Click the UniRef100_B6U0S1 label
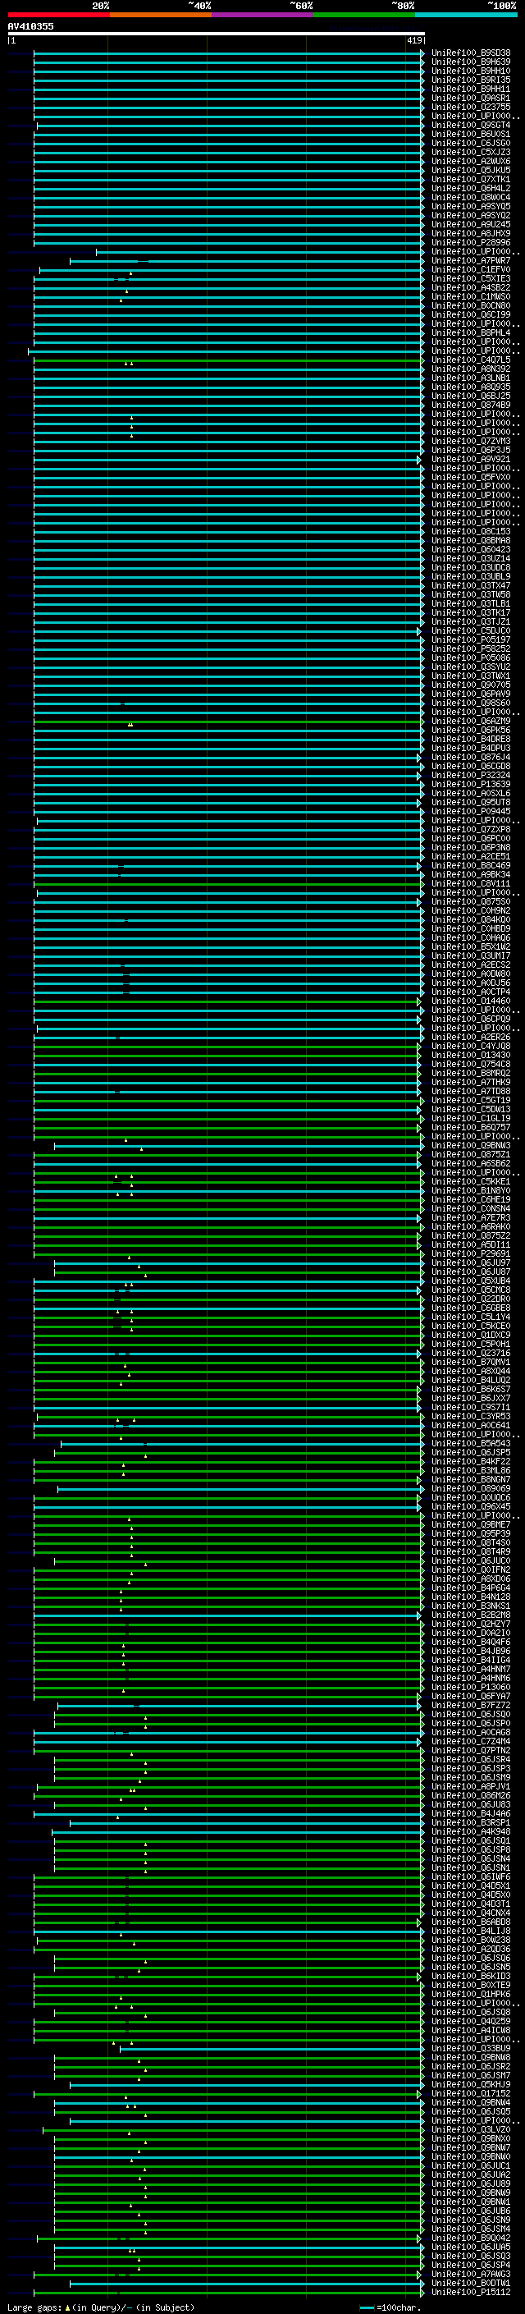This screenshot has width=525, height=2314. click(471, 134)
